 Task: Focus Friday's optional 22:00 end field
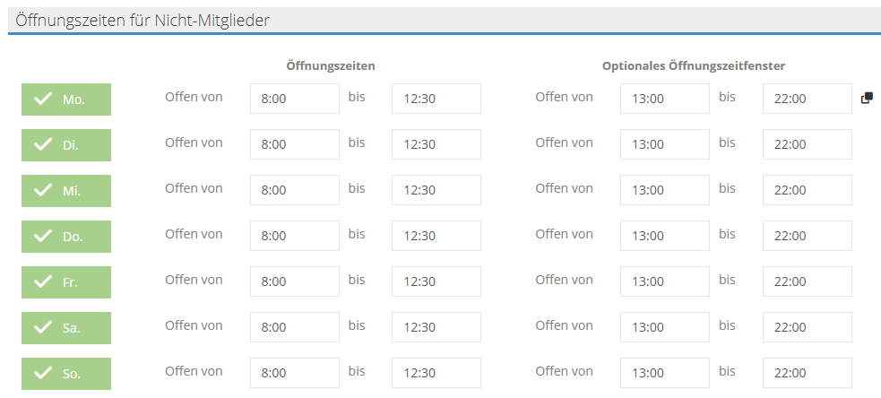point(807,281)
